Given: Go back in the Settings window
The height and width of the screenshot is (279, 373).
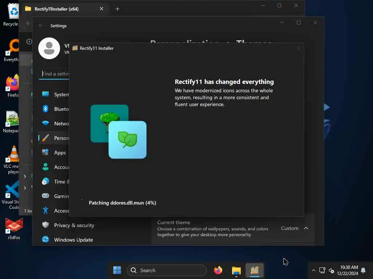Looking at the screenshot, I should point(41,26).
